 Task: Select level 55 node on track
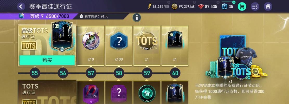point(35,73)
